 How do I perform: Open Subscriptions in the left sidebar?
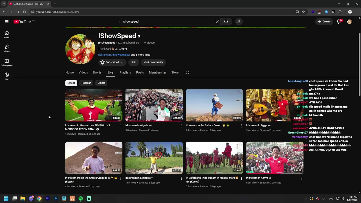pos(7,62)
